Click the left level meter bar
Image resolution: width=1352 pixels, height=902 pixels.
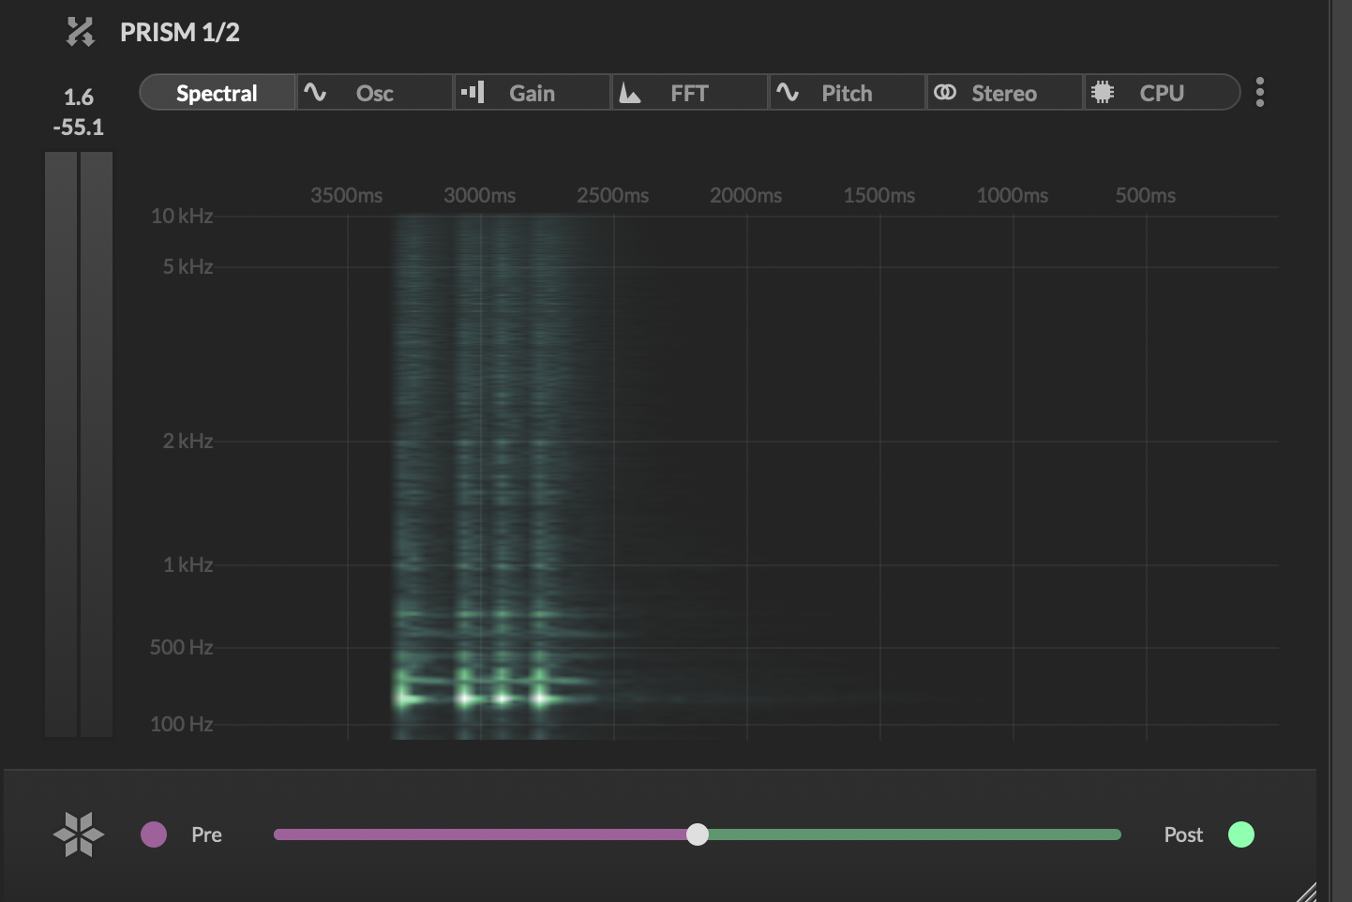(x=61, y=444)
